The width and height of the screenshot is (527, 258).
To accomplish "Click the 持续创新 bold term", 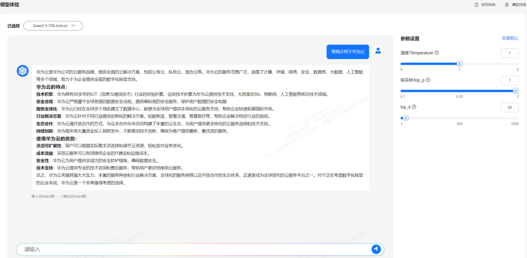I will [45, 131].
